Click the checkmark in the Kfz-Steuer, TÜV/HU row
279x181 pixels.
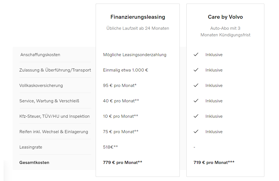pos(196,116)
